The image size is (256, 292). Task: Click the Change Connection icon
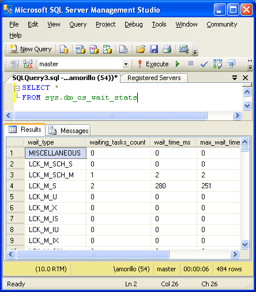28,64
